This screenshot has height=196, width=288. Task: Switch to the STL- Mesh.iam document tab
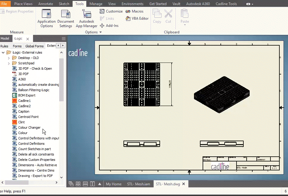pyautogui.click(x=138, y=184)
